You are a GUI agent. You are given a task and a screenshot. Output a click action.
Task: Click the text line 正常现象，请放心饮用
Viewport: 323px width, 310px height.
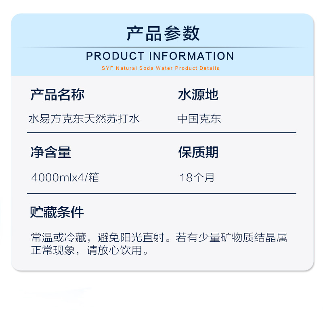coord(89,250)
